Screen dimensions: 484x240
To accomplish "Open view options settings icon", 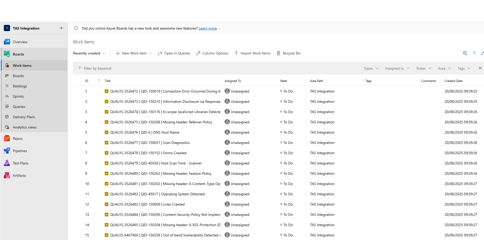I will tap(465, 53).
